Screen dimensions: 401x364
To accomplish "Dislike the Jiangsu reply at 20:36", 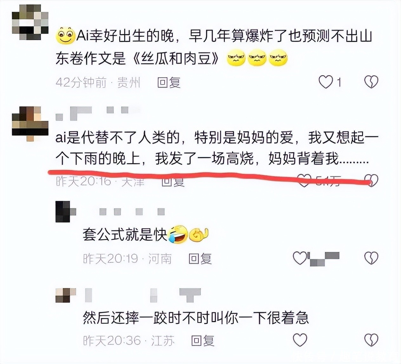I will pyautogui.click(x=371, y=340).
